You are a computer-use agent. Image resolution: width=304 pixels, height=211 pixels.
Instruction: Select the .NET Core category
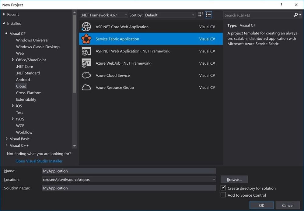click(x=24, y=66)
